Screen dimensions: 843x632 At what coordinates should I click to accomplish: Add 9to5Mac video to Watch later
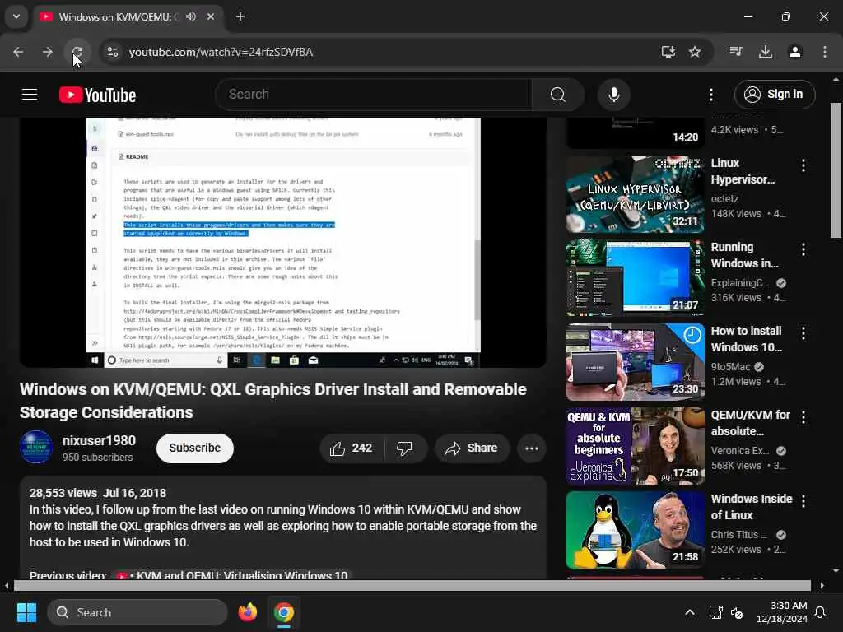(692, 336)
